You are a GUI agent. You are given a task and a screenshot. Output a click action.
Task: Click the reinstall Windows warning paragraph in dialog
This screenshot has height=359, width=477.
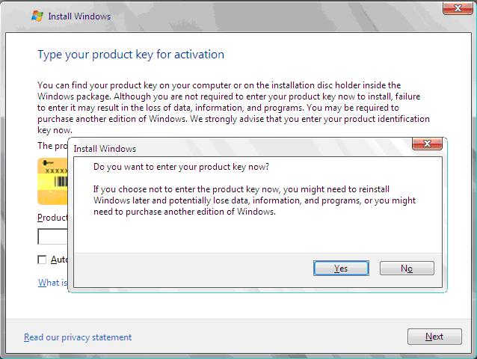[x=254, y=200]
